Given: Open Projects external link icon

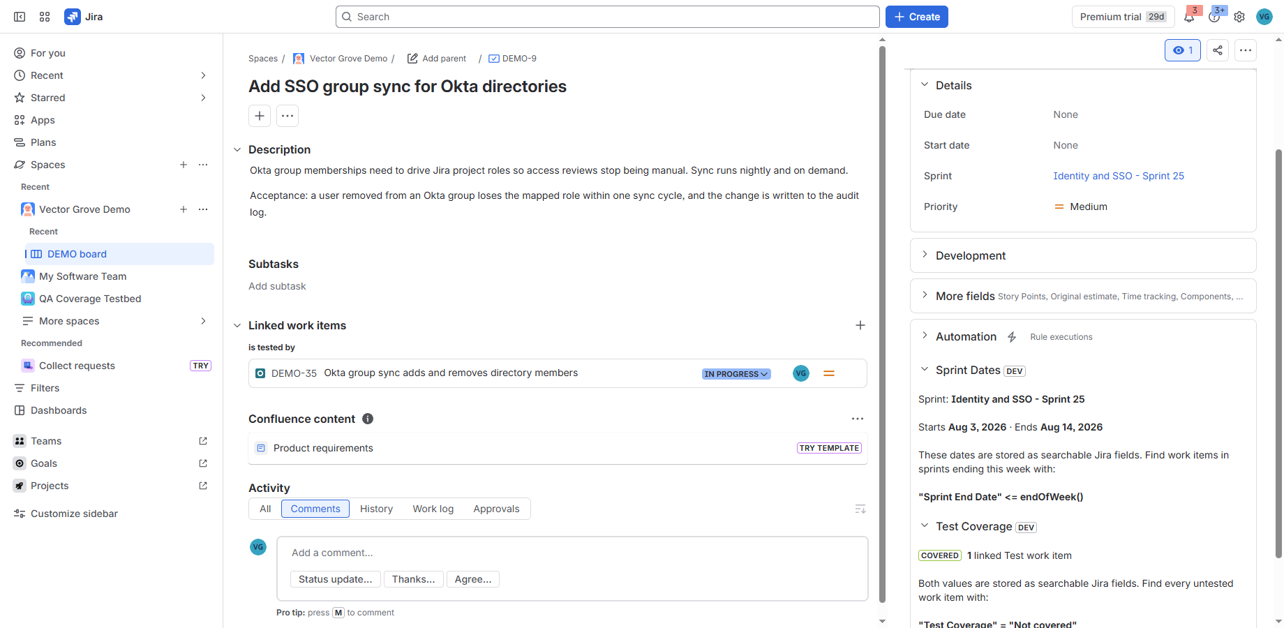Looking at the screenshot, I should [x=203, y=486].
